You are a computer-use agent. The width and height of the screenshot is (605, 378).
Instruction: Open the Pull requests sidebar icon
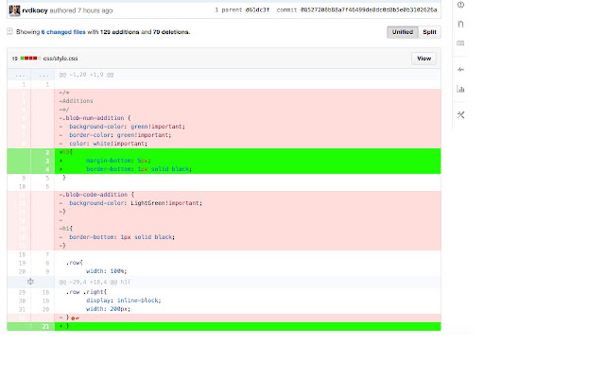click(461, 24)
